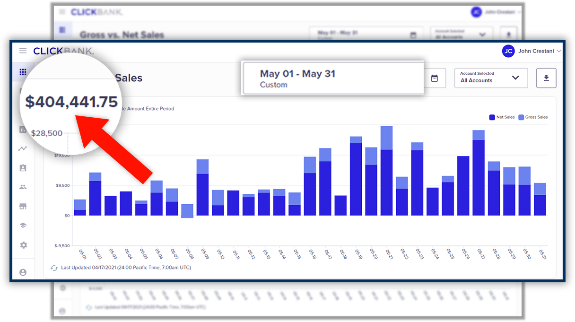Screen dimensions: 575x322
Task: Click the 05-08 bar dipping below zero
Action: click(x=187, y=211)
